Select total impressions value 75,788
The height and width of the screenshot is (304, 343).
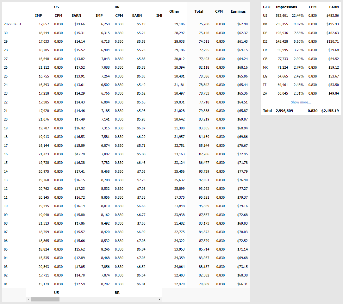204,24
